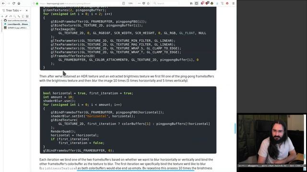Bookmark this page with the star
This screenshot has height=172, width=307.
pyautogui.click(x=148, y=3)
